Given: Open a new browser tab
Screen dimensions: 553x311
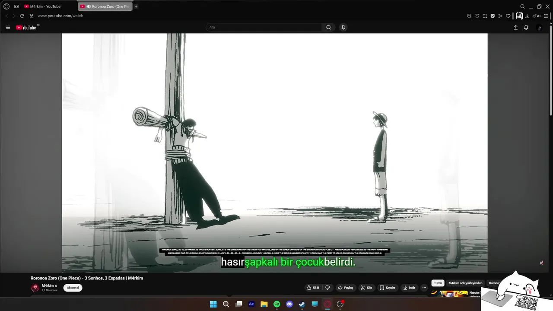Looking at the screenshot, I should coord(136,6).
